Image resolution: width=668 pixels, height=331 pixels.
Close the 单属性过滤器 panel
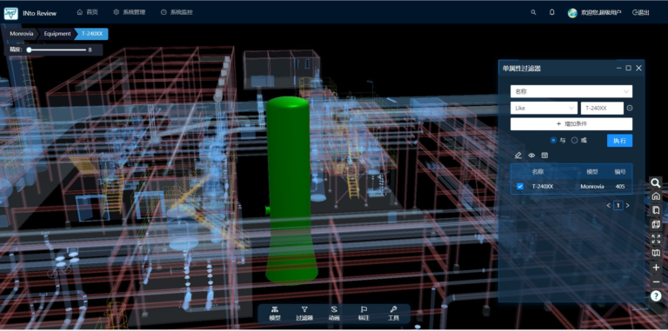(638, 68)
